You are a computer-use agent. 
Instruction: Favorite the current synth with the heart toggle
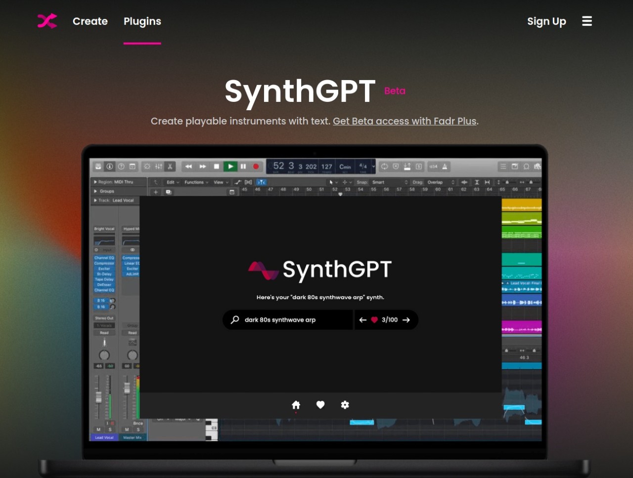pyautogui.click(x=375, y=320)
